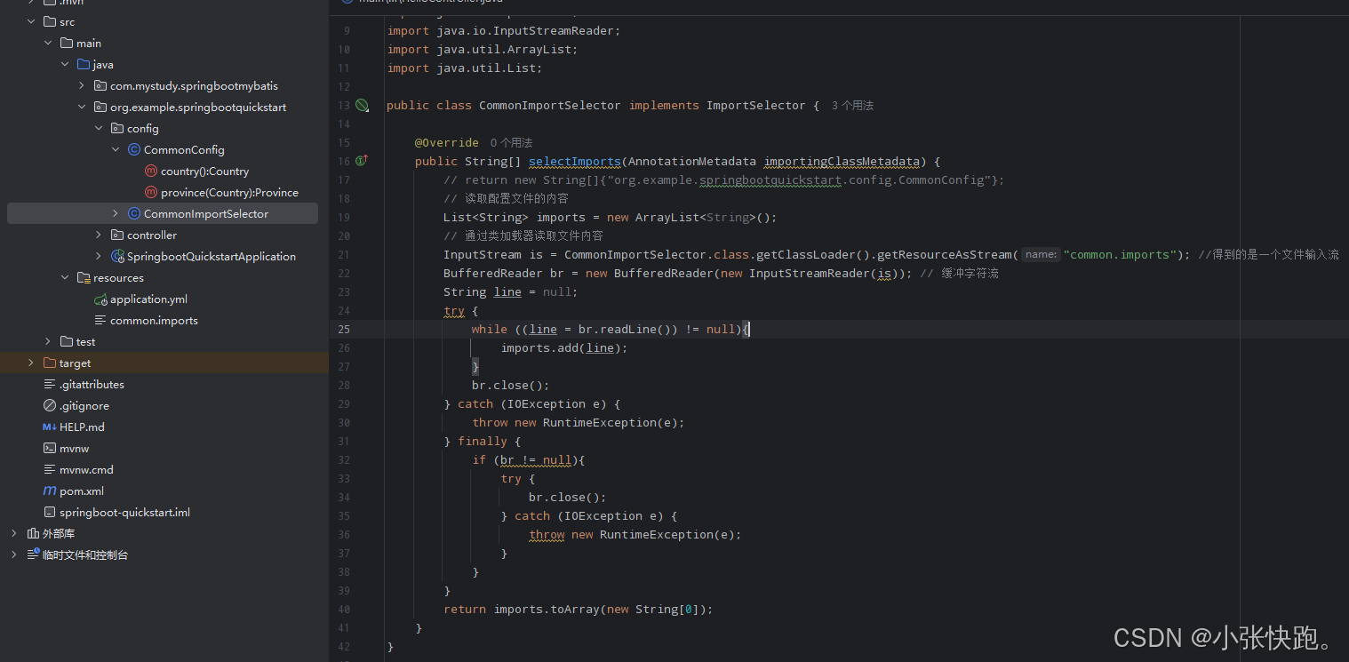Viewport: 1349px width, 662px height.
Task: Click the controller package icon
Action: [x=117, y=235]
